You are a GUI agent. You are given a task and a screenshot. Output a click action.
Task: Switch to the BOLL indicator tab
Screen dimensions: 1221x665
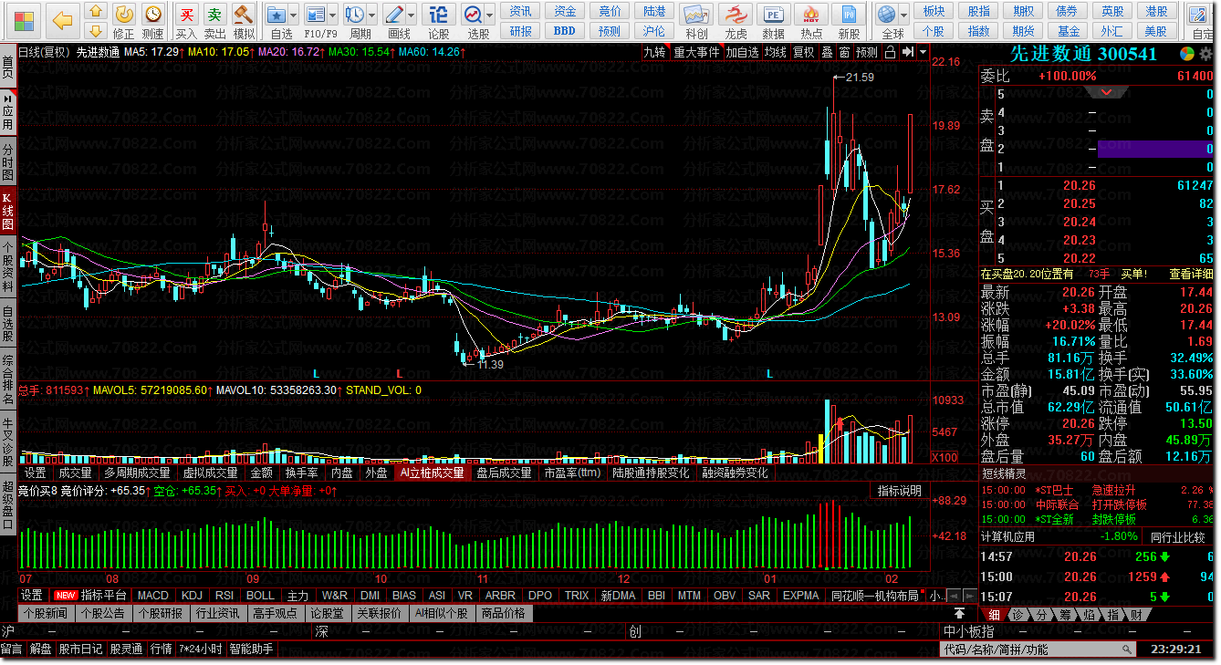(260, 596)
